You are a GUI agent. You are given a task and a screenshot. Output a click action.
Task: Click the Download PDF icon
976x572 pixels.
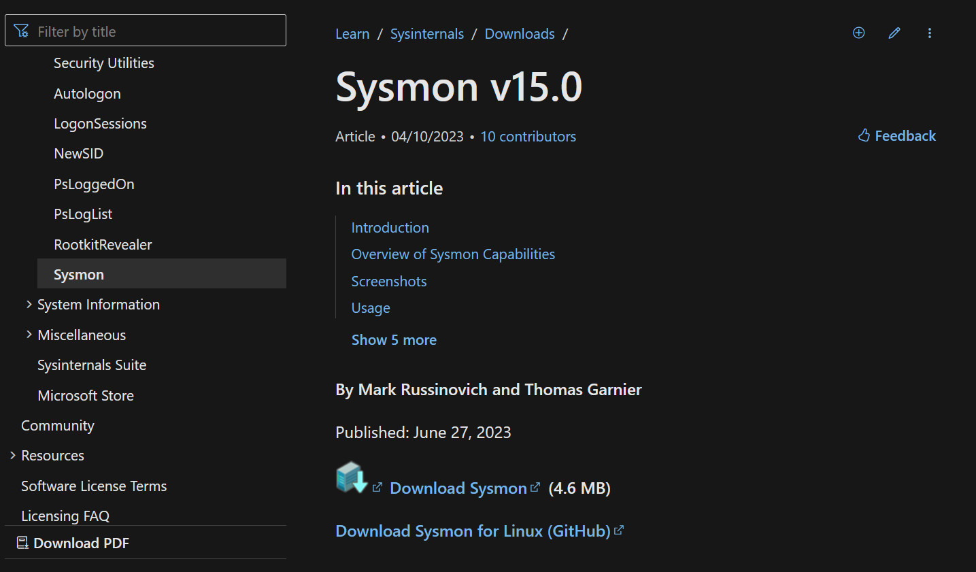coord(22,543)
